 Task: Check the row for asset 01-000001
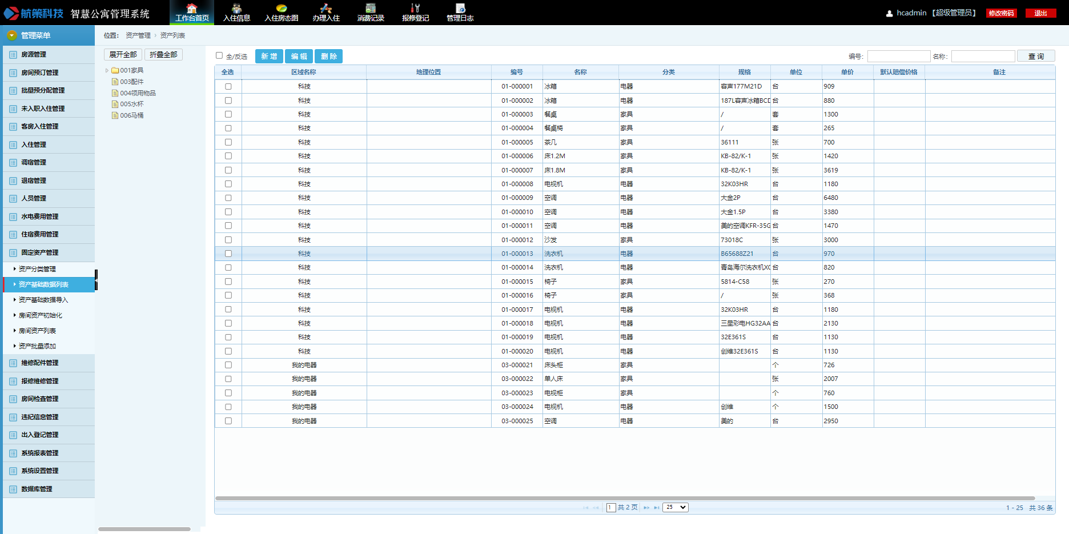point(228,86)
